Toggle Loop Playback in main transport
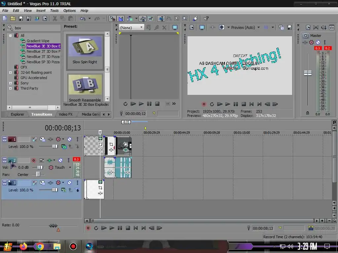Screen dimensions: 338x253 tap(96, 228)
